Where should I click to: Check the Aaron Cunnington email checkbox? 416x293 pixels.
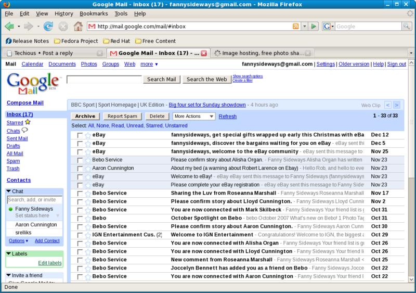pyautogui.click(x=80, y=169)
